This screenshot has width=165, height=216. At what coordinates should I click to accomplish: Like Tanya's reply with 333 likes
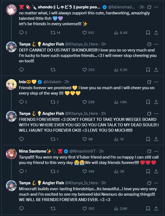85,70
